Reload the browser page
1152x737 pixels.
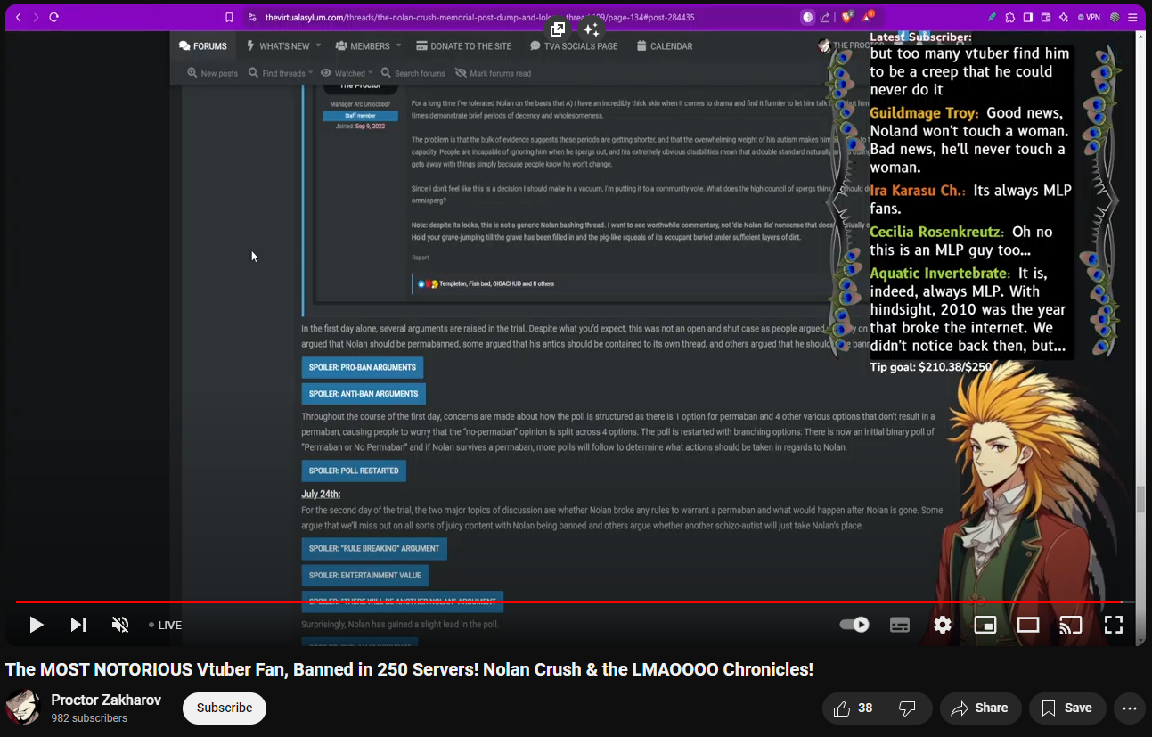pos(54,17)
